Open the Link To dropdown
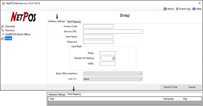The width and height of the screenshot is (203, 106). tap(113, 79)
